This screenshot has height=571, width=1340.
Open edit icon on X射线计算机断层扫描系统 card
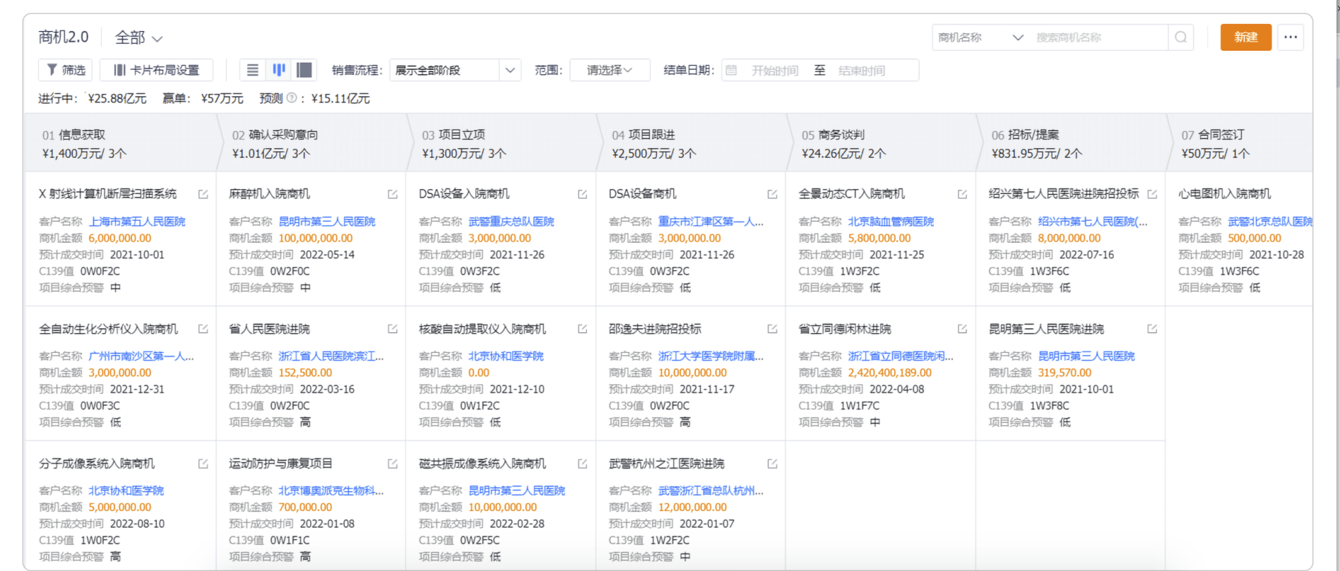[203, 194]
